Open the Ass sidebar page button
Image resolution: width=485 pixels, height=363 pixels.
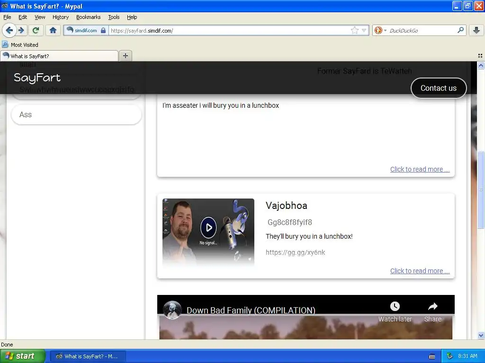(x=76, y=114)
